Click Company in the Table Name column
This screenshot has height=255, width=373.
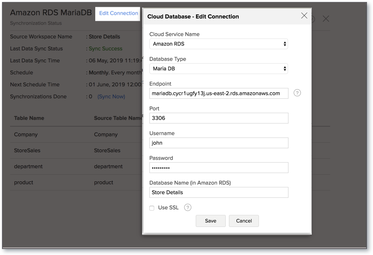point(26,135)
